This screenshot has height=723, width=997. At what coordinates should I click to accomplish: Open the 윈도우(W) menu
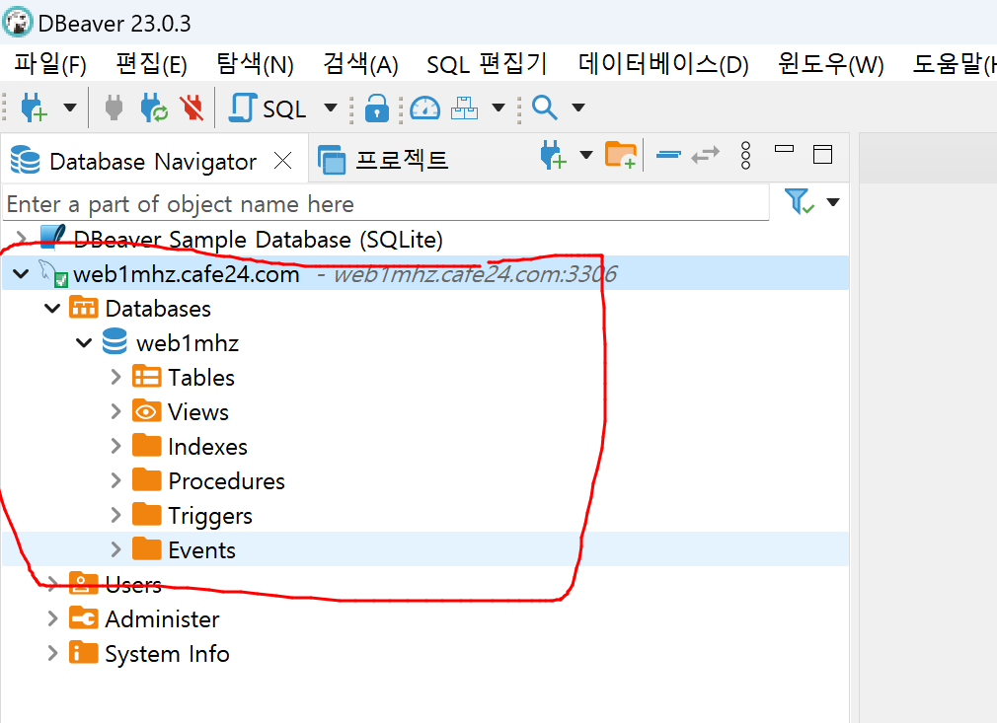831,64
